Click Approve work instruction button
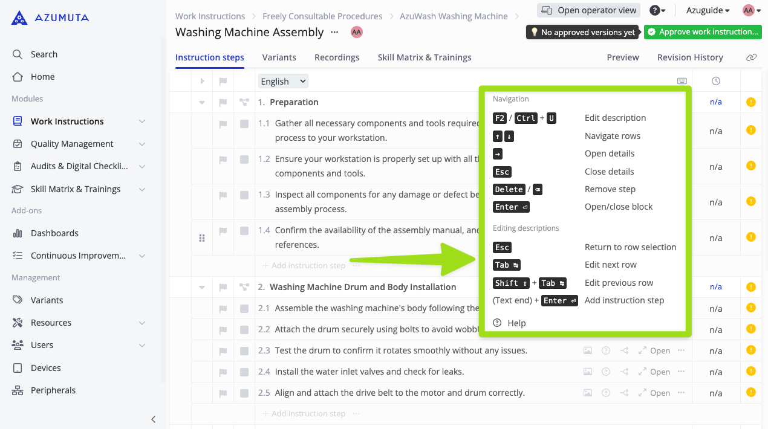Screen dimensions: 768x429 [702, 32]
